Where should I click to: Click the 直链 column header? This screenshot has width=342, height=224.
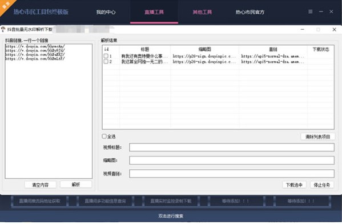(273, 49)
